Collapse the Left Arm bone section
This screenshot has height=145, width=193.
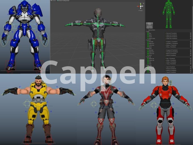click(146, 41)
